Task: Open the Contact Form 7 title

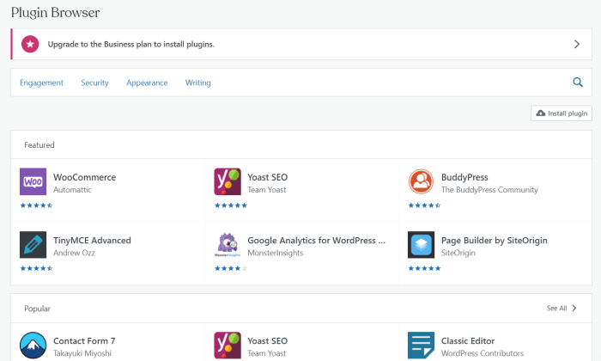Action: 84,341
